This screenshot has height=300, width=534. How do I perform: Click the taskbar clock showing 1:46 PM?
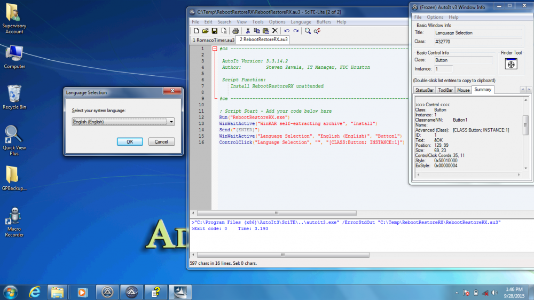tap(514, 293)
